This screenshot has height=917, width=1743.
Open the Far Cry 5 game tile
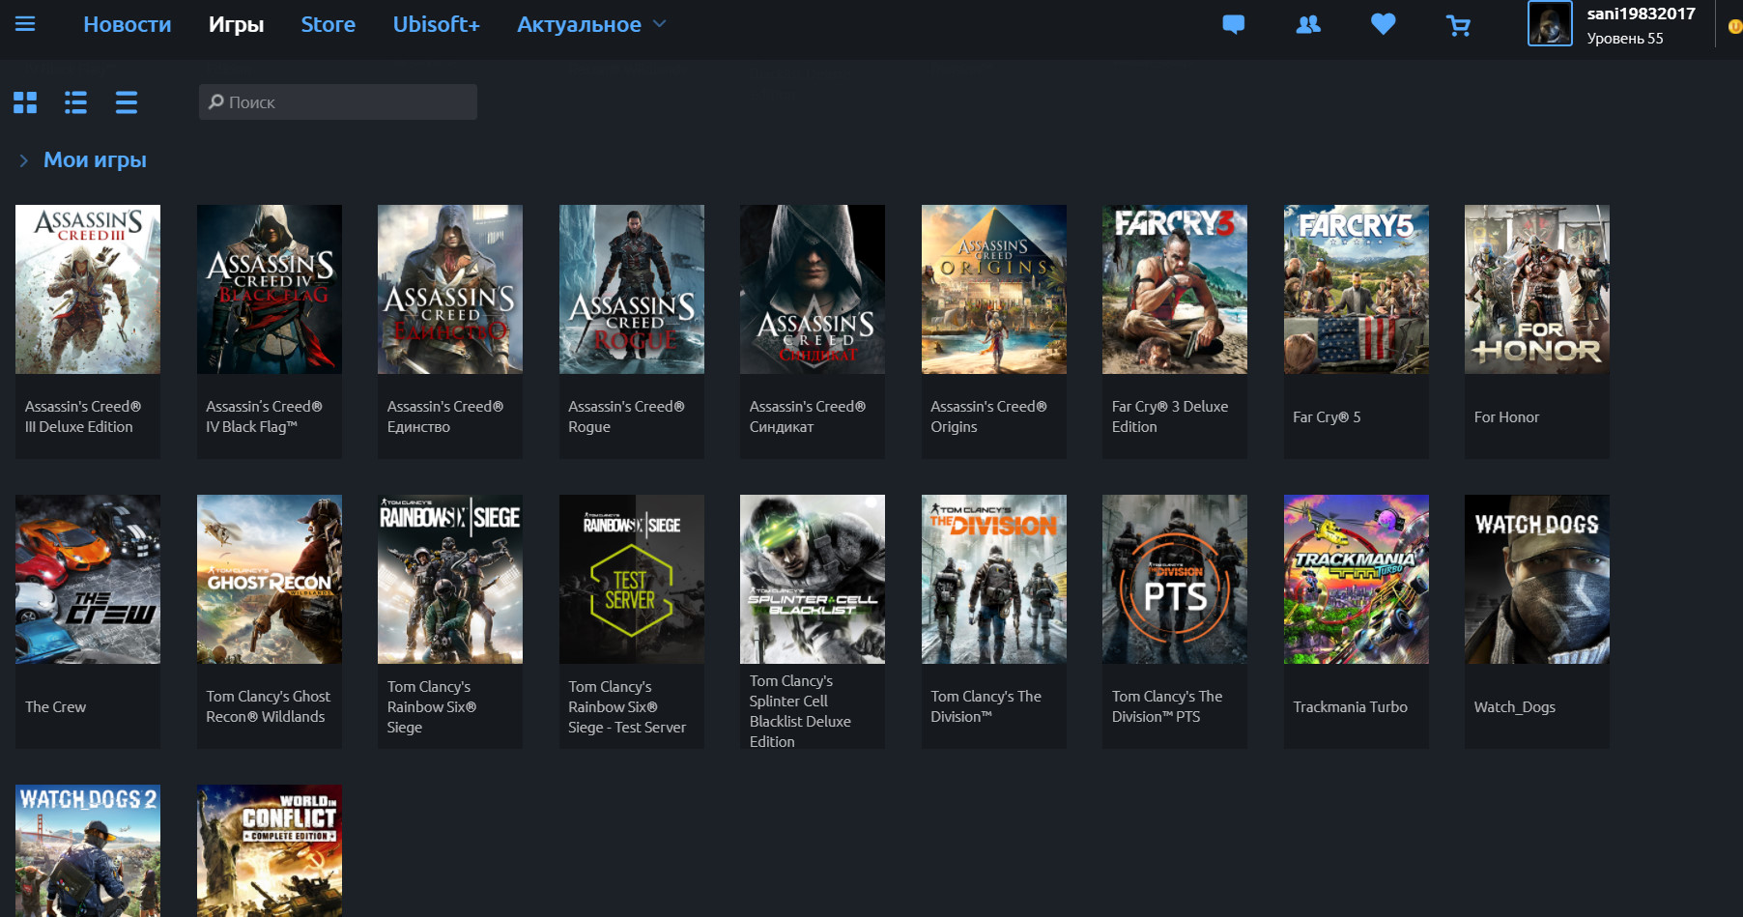(1356, 288)
